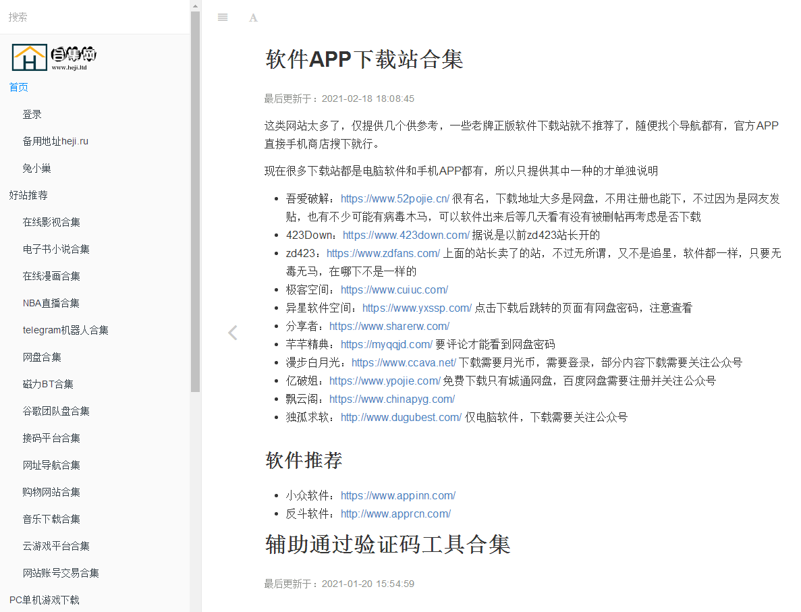Toggle the sidebar with the hamburger icon
801x612 pixels.
click(223, 18)
